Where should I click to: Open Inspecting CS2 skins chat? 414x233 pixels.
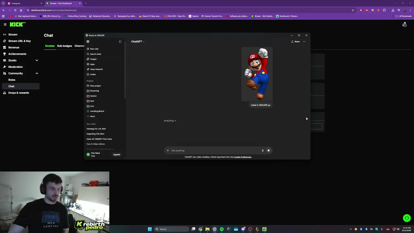point(95,134)
